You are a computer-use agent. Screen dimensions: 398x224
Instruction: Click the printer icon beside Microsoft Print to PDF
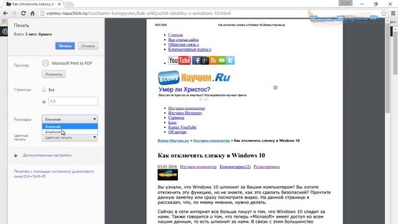point(45,63)
